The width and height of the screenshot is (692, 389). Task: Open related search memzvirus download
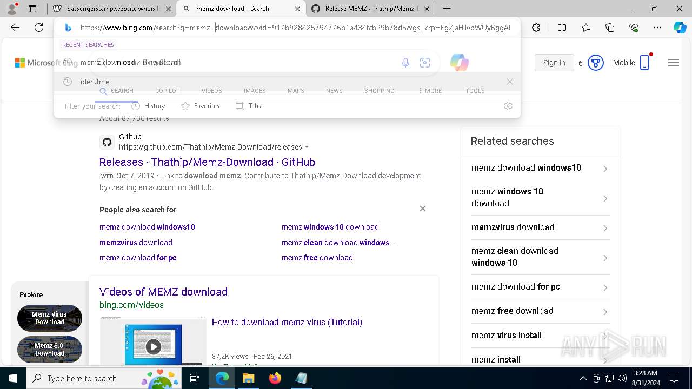540,227
